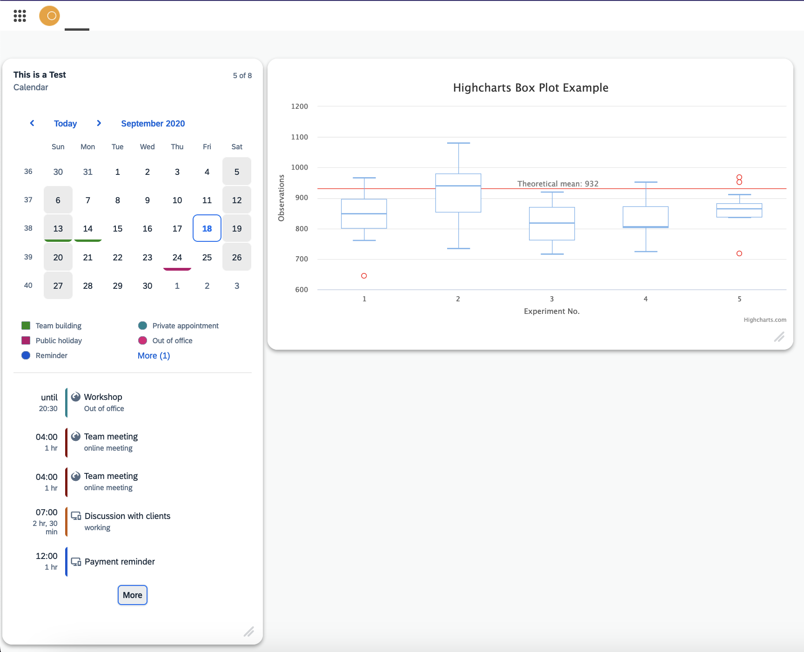Open the Highcharts.com credit link
The width and height of the screenshot is (804, 652).
(x=765, y=319)
